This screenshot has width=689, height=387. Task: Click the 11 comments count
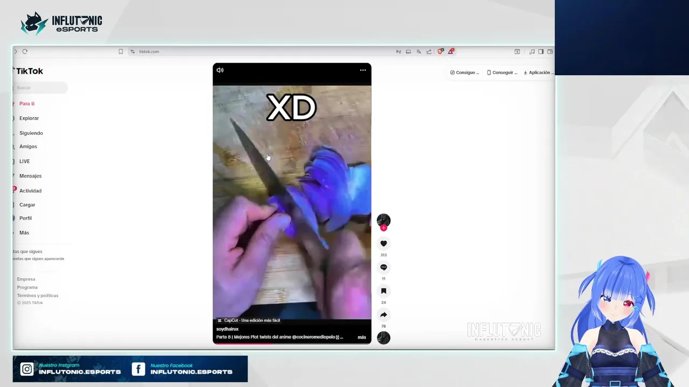(x=383, y=279)
